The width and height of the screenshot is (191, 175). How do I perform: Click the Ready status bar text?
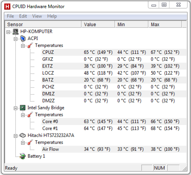coord(11,168)
